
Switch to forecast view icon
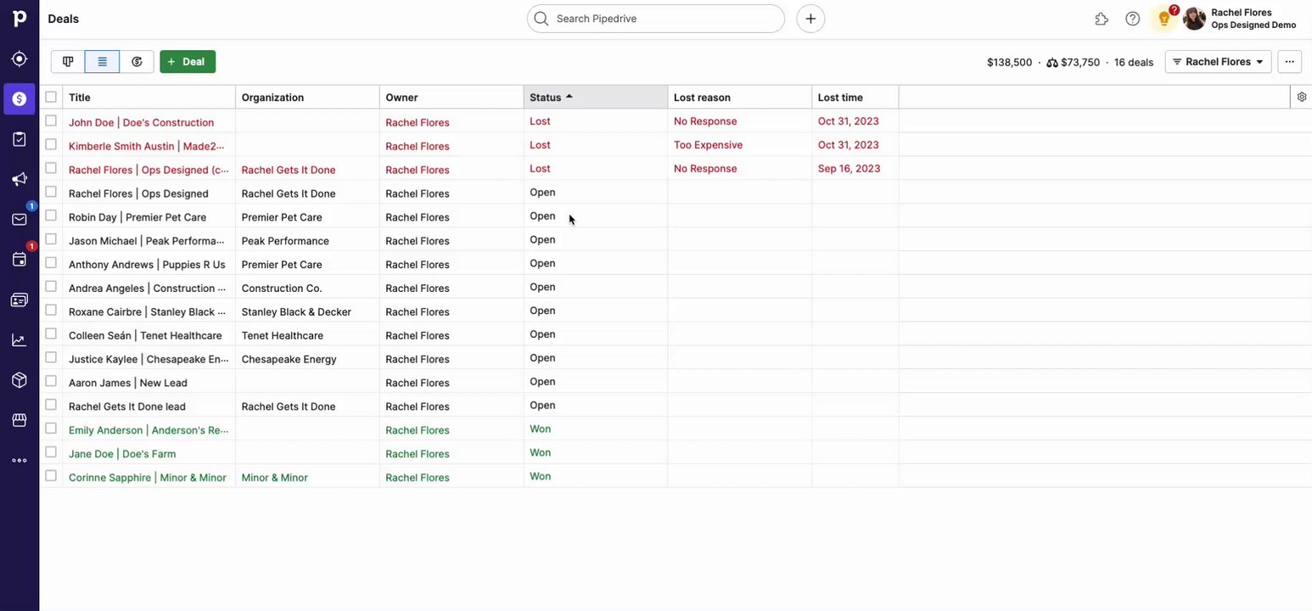[x=137, y=62]
